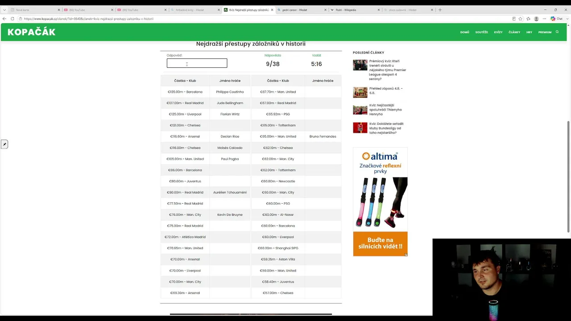Click the Aurélien Tchouaméni cell

230,192
